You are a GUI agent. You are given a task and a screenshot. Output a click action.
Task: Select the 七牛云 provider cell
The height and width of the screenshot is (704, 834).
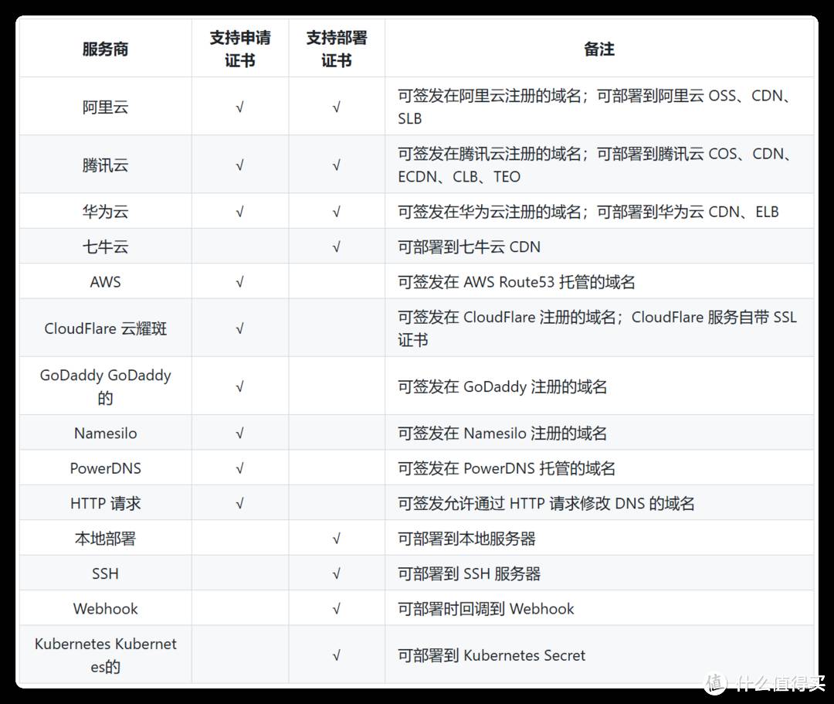tap(105, 247)
